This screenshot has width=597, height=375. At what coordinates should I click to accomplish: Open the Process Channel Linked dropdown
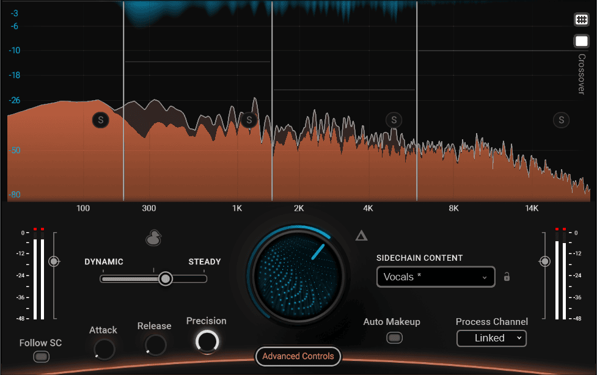click(491, 338)
